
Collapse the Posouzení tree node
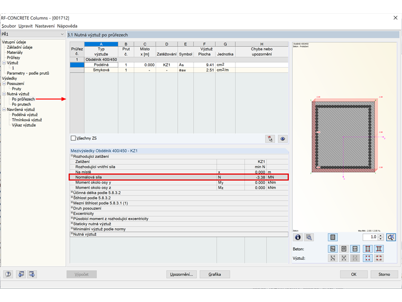click(x=4, y=84)
